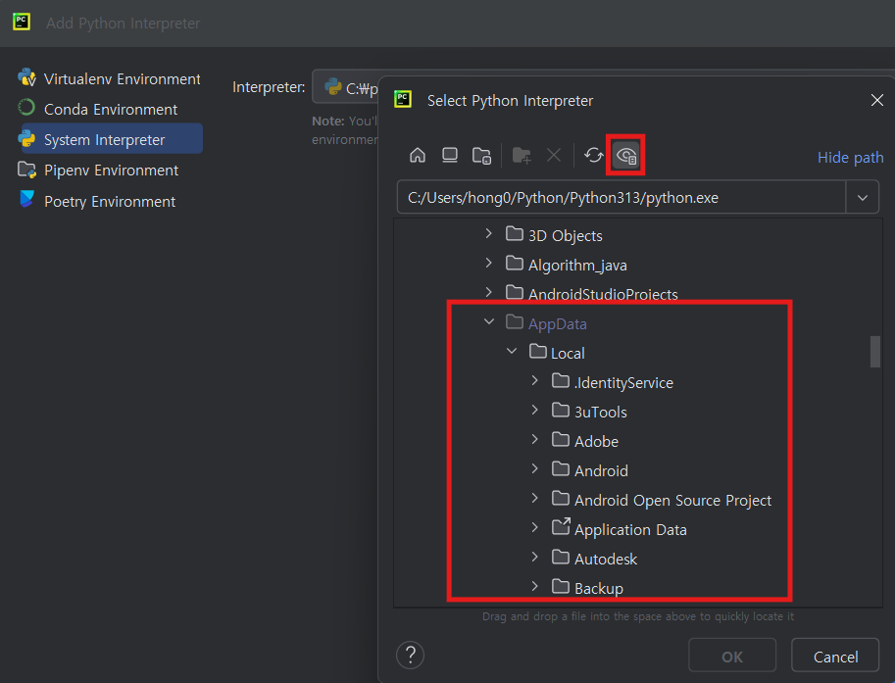Select Android Open Source Project folder
Viewport: 895px width, 683px height.
pyautogui.click(x=662, y=500)
